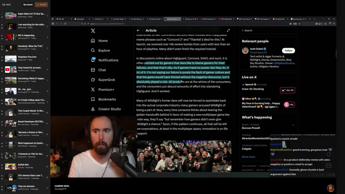Open Chat envelope in X sidebar

tap(98, 70)
